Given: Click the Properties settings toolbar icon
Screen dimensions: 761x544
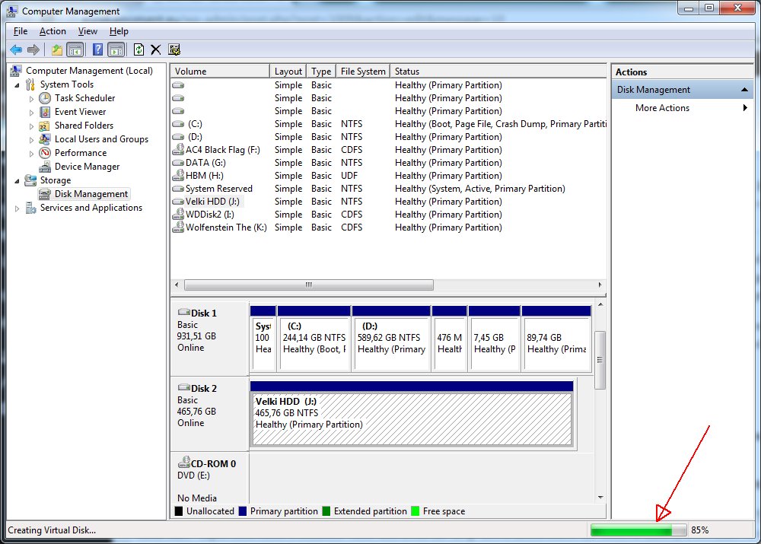Looking at the screenshot, I should point(174,49).
